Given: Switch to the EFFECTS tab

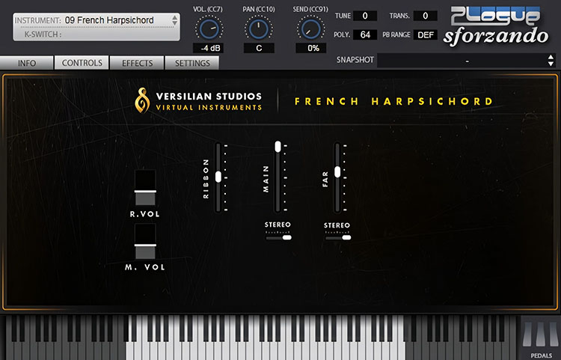Looking at the screenshot, I should (x=137, y=63).
